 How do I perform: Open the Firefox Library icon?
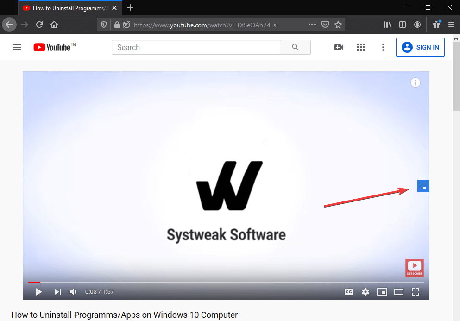[x=388, y=25]
